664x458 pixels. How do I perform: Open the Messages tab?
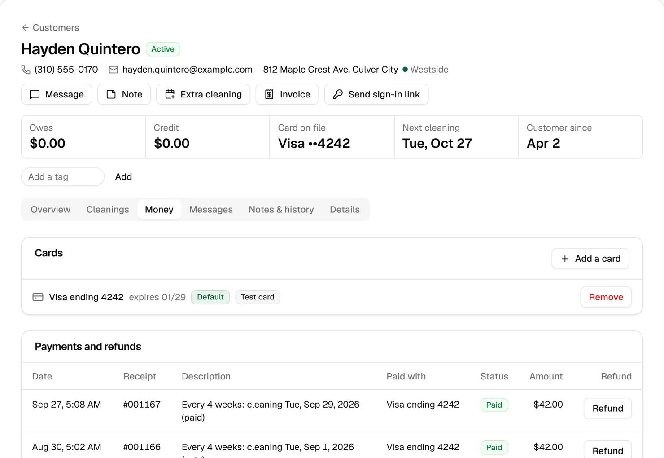pyautogui.click(x=211, y=210)
